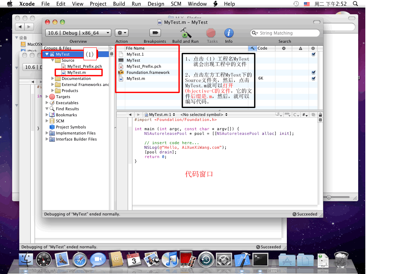This screenshot has height=274, width=411.
Task: Open the Project menu
Action: coord(98,4)
